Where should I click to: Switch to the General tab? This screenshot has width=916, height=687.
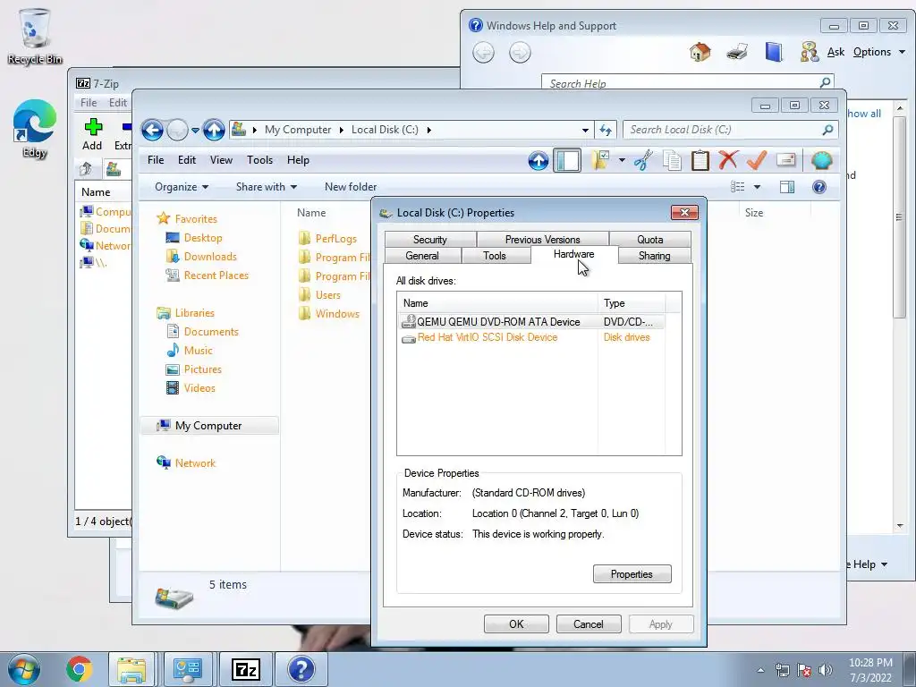point(422,255)
